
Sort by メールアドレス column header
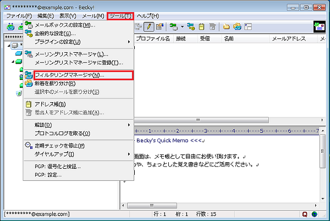[293, 38]
